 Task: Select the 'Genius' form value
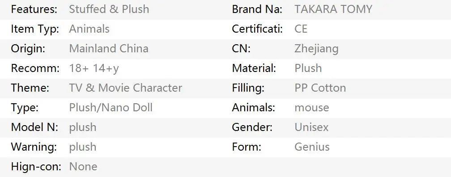312,147
